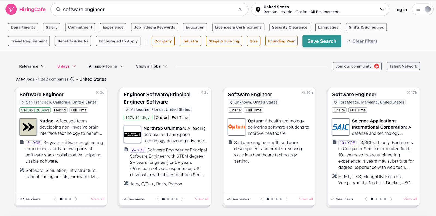Click See views on Optum card
Viewport: 436px width, 216px height.
point(238,199)
